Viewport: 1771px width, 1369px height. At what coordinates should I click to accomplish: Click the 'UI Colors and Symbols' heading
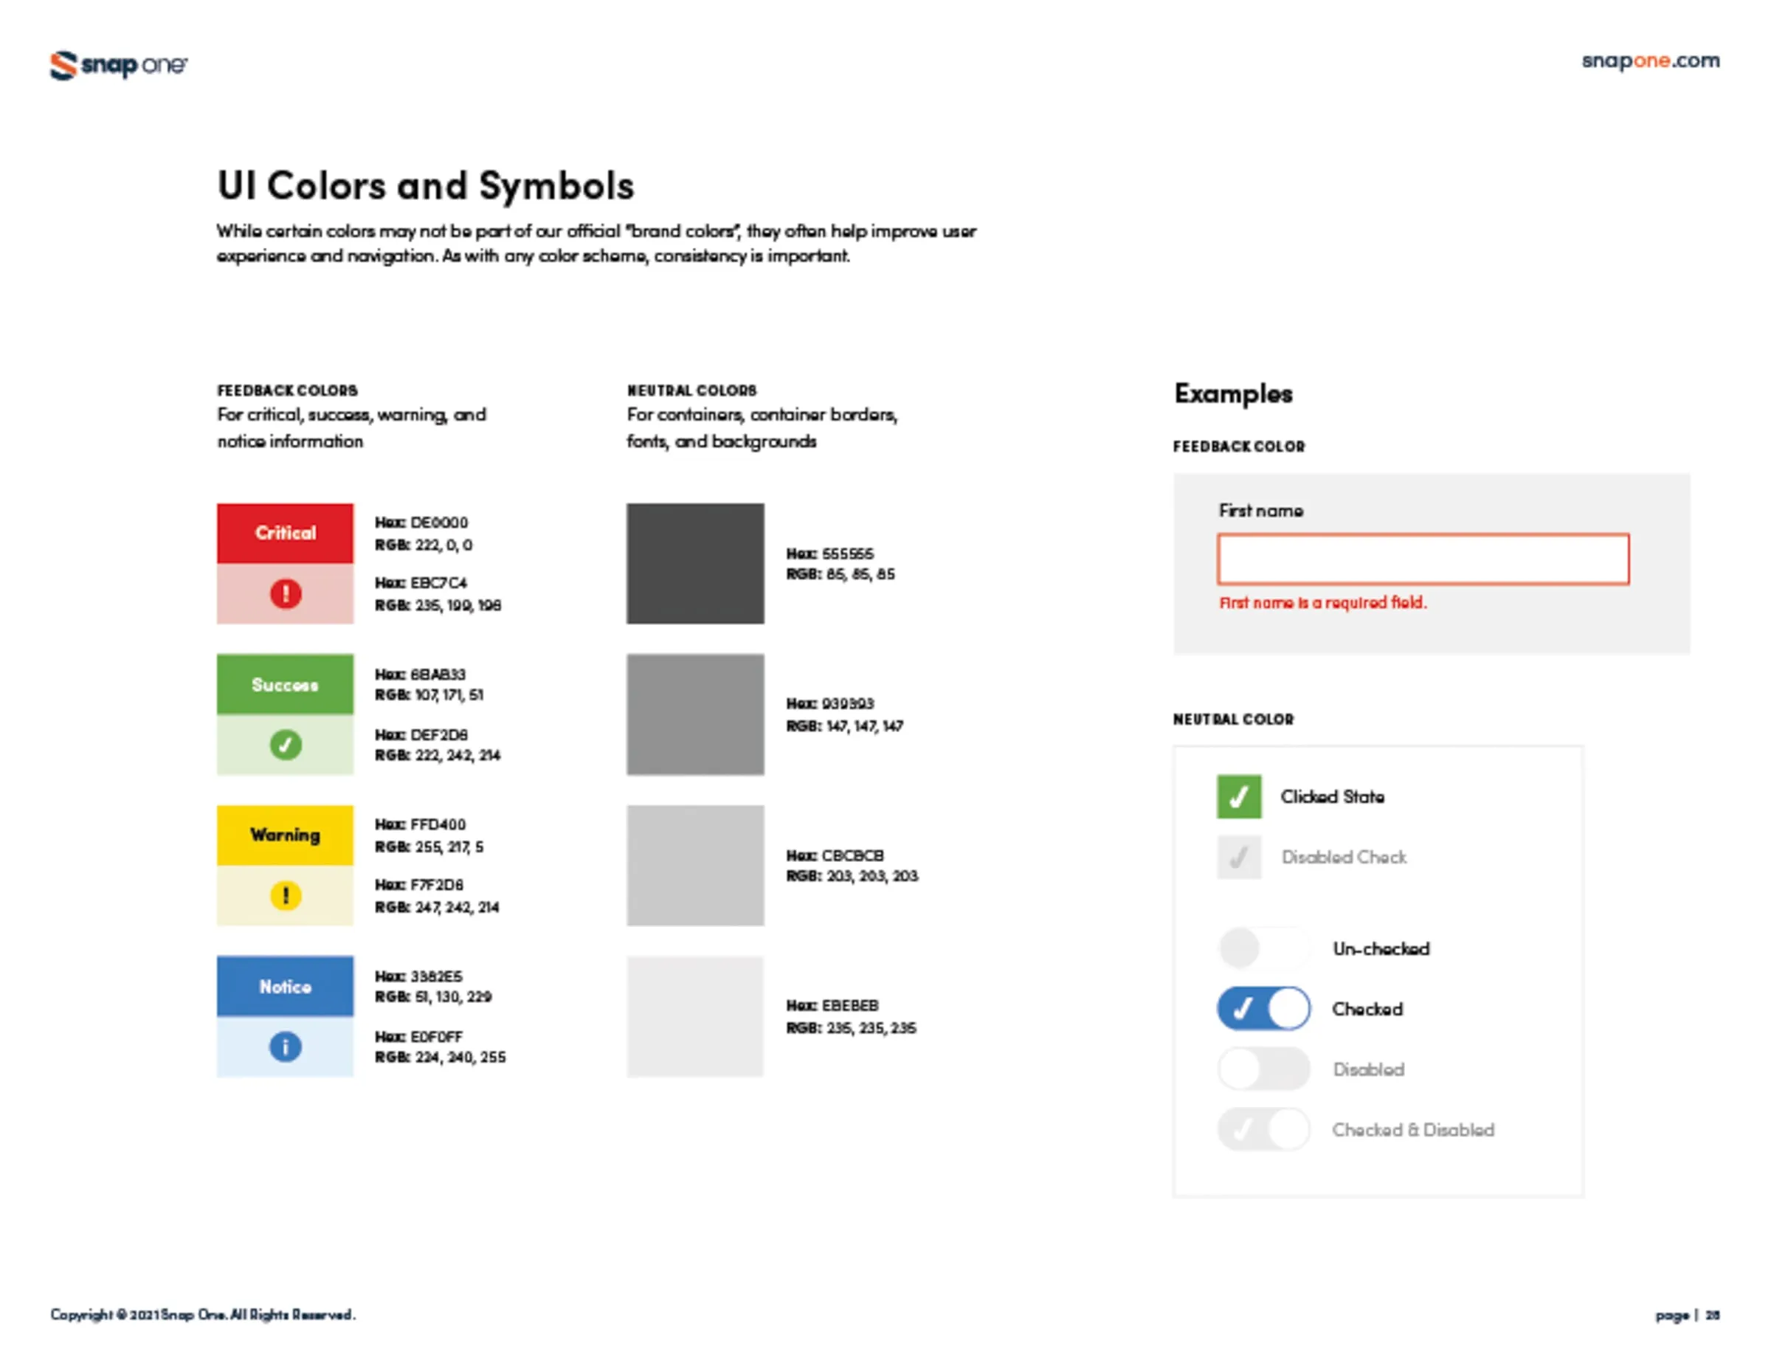coord(426,186)
